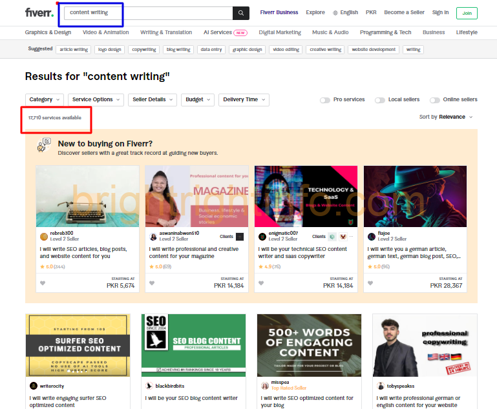
Task: Click enigmatic007's first client logo
Action: pos(332,237)
